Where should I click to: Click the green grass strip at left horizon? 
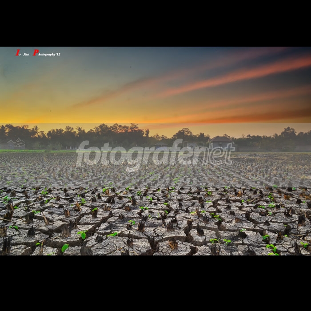[x=36, y=151]
